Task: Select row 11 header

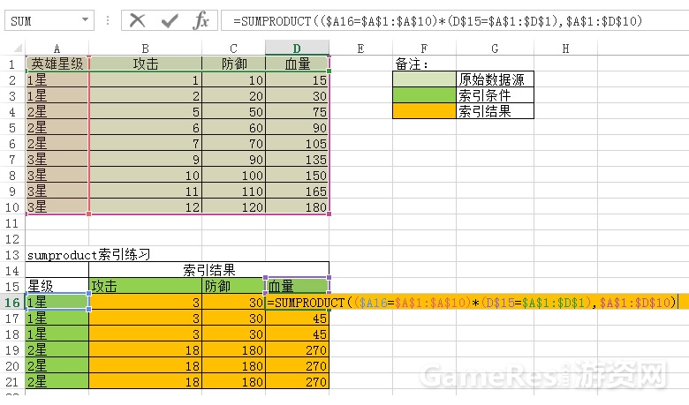Action: [12, 223]
